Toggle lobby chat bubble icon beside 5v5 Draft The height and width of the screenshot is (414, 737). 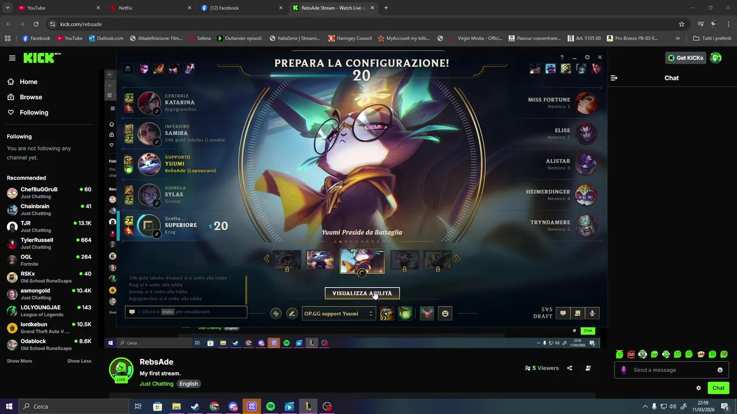pyautogui.click(x=563, y=313)
